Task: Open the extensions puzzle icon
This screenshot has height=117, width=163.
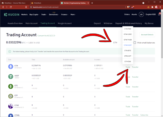Action: 152,7
